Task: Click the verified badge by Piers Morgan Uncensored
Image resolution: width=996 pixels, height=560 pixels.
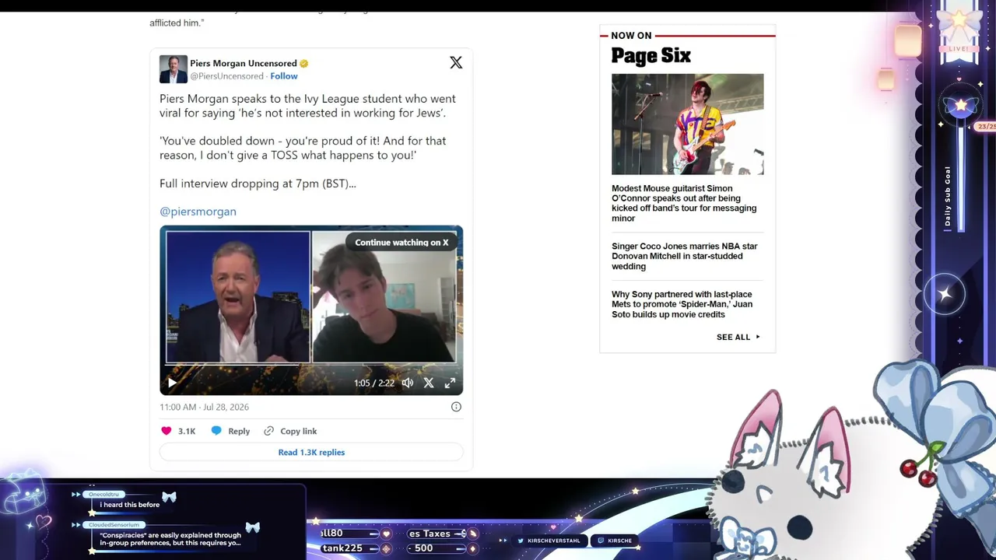Action: [304, 63]
